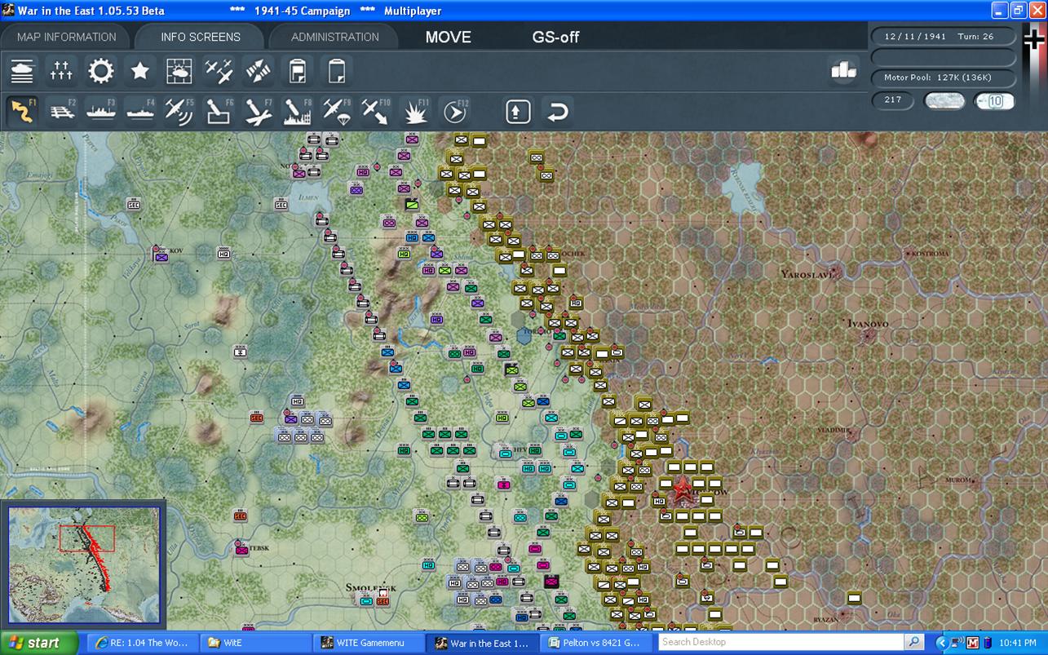Select the F3 naval transport mode
This screenshot has height=655, width=1048.
pyautogui.click(x=100, y=111)
